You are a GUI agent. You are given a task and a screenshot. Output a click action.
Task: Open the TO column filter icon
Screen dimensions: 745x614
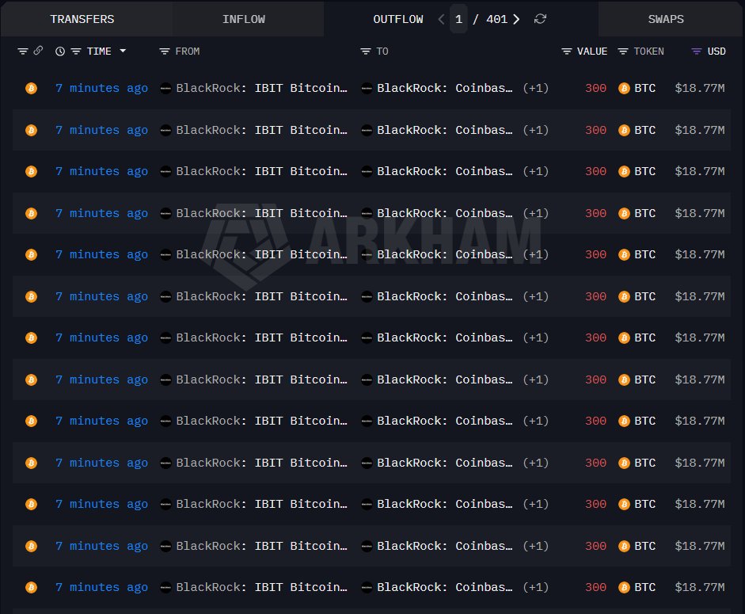pos(365,51)
